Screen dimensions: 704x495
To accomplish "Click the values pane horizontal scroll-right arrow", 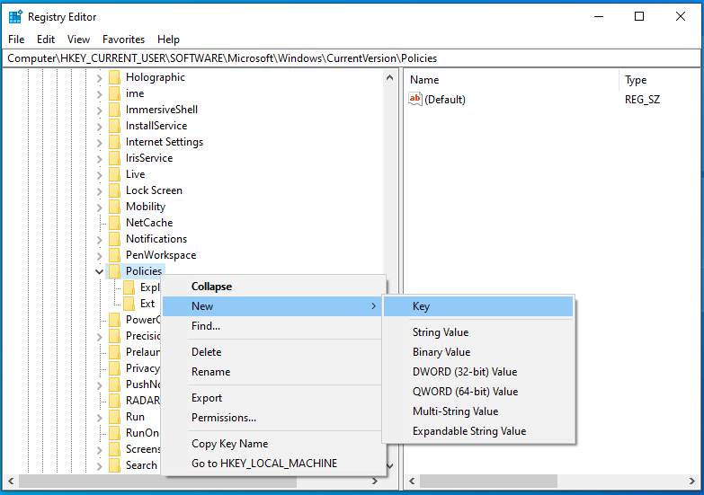I will (x=692, y=481).
